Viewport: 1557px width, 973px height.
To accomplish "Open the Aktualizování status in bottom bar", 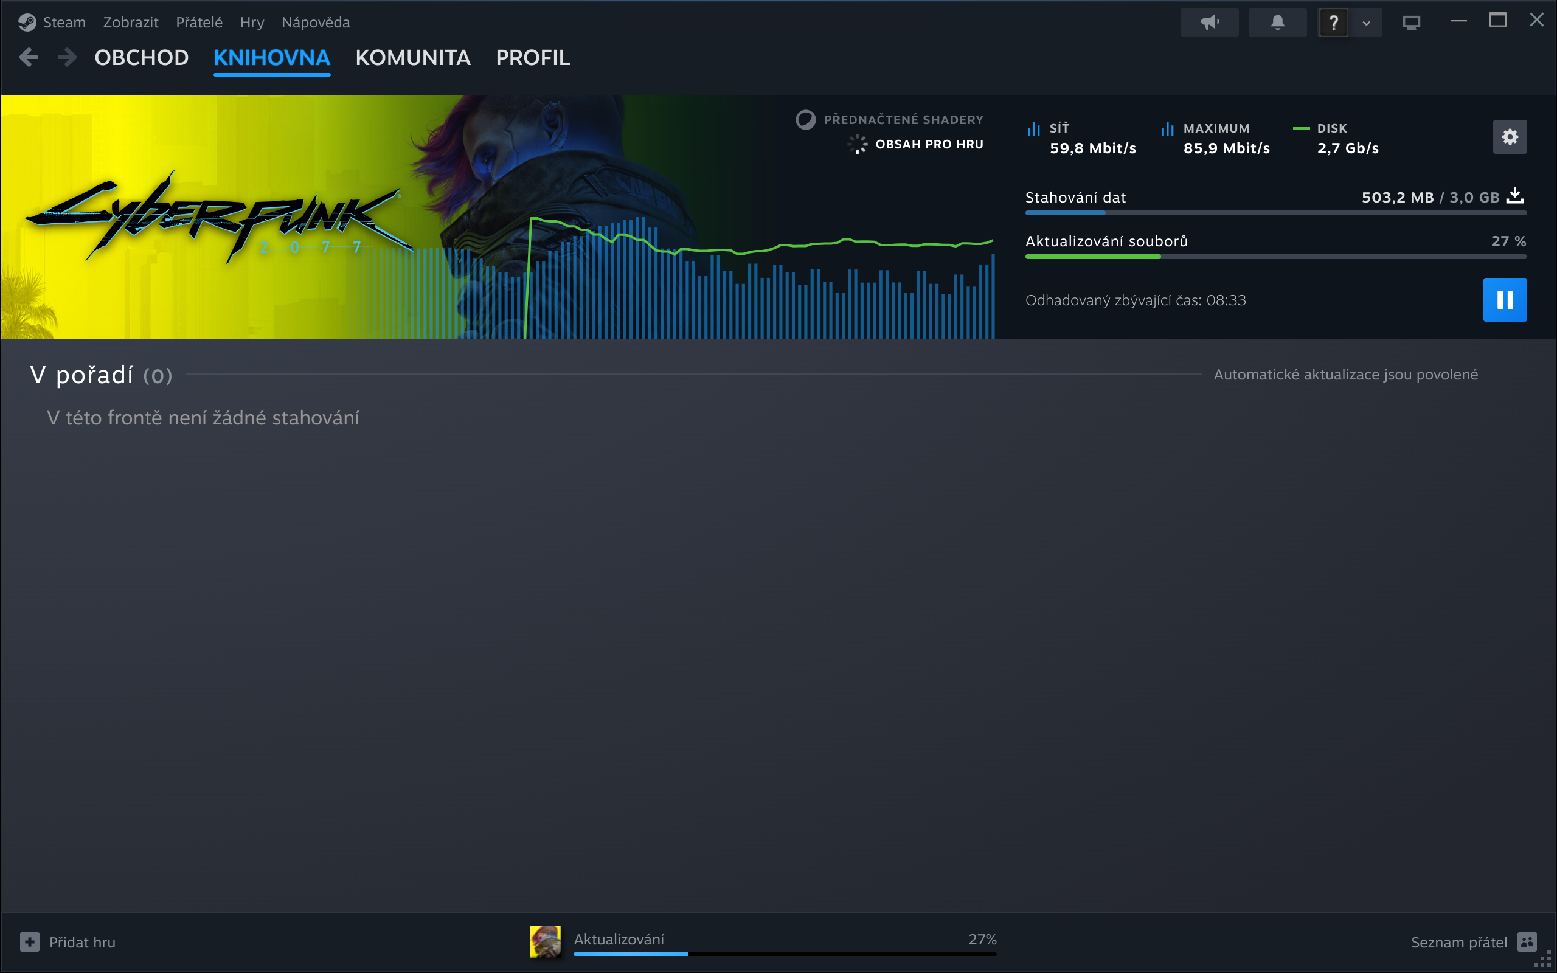I will tap(619, 939).
